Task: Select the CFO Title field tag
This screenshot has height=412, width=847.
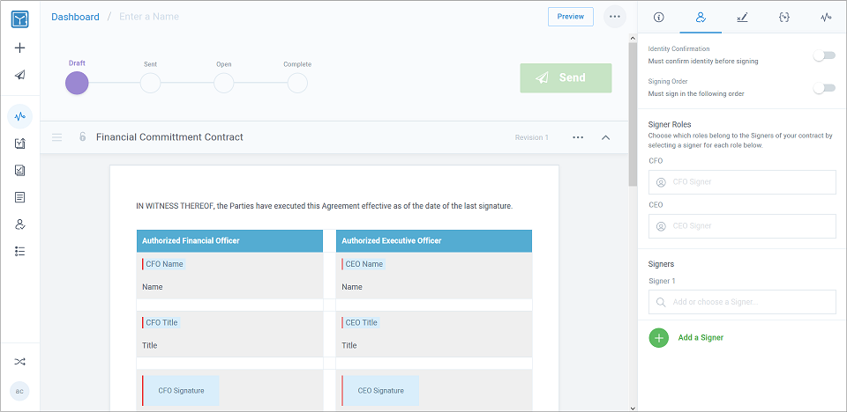Action: pos(161,322)
